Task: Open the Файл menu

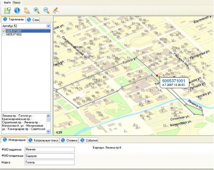Action: tap(7, 3)
